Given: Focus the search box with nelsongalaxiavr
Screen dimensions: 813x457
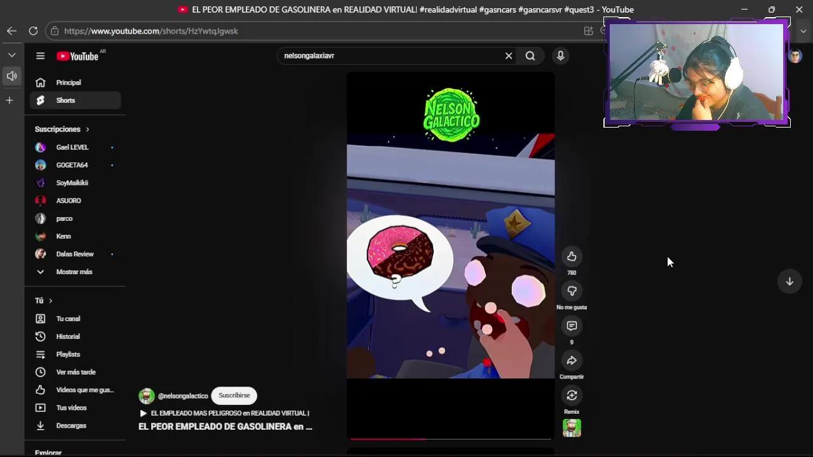Looking at the screenshot, I should (391, 56).
